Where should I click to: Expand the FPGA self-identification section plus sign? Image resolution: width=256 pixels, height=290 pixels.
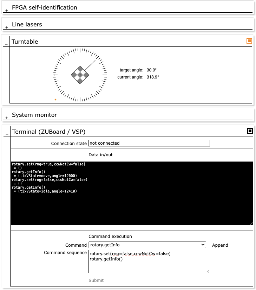6,11
